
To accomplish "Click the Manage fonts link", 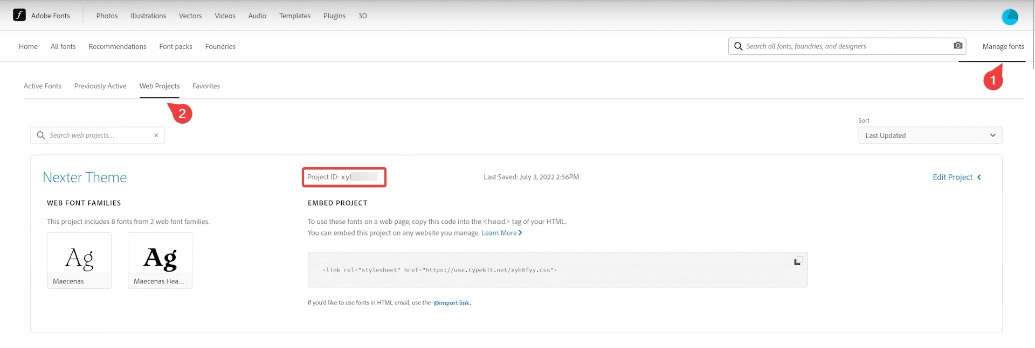I will [1003, 47].
